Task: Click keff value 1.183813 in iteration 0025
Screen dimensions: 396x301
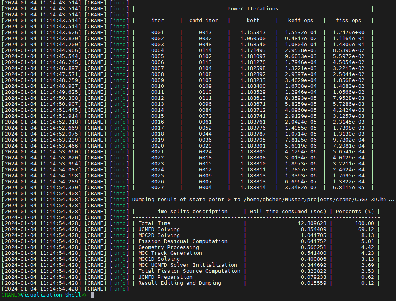Action: point(253,176)
